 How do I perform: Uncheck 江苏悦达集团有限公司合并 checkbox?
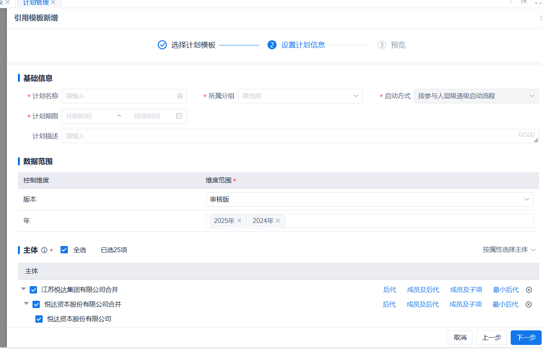(x=33, y=290)
